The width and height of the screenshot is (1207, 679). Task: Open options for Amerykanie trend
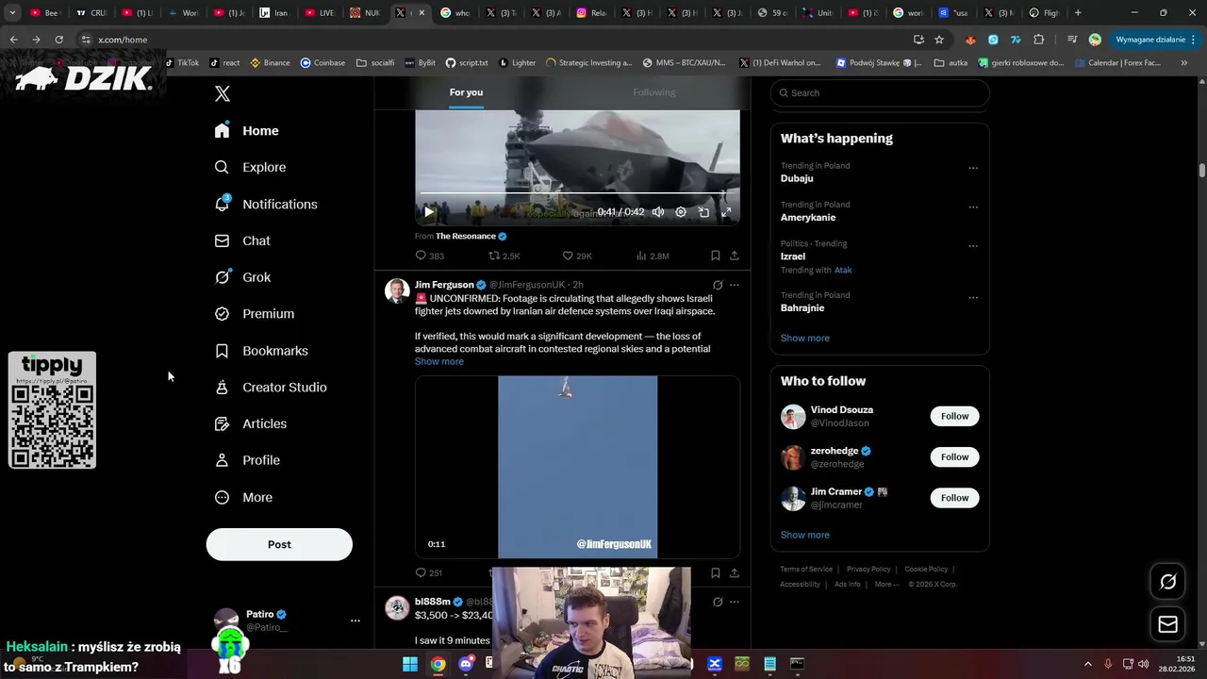click(x=973, y=207)
